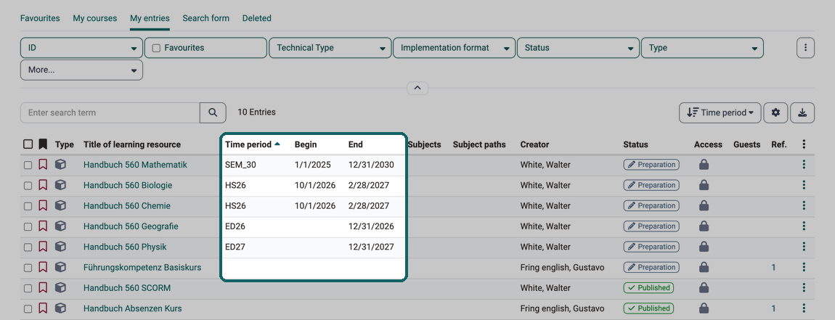Tick the Favourites filter checkbox
The height and width of the screenshot is (320, 835).
(157, 48)
